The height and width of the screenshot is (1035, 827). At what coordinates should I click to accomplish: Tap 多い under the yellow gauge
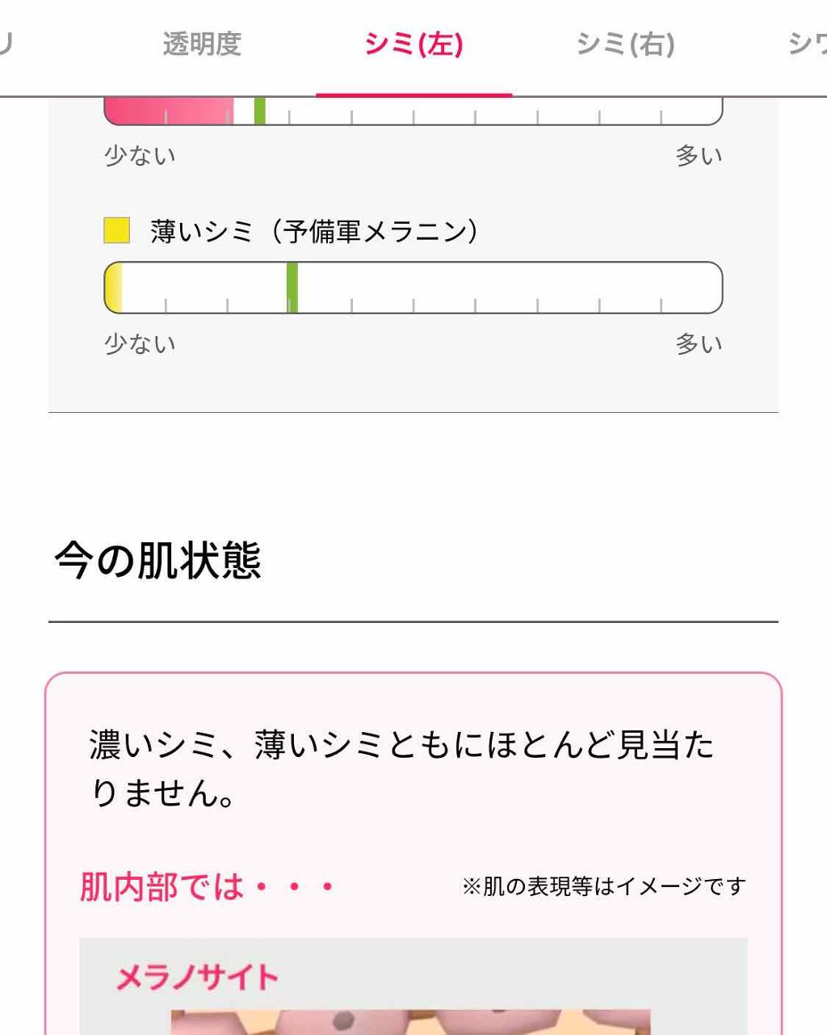pos(699,344)
